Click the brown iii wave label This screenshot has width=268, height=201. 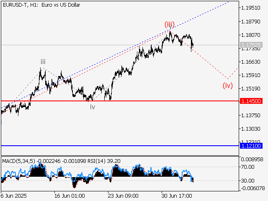point(43,62)
